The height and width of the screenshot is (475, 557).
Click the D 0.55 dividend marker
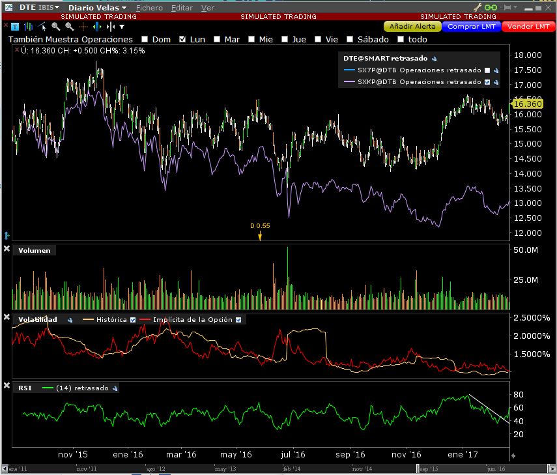260,231
